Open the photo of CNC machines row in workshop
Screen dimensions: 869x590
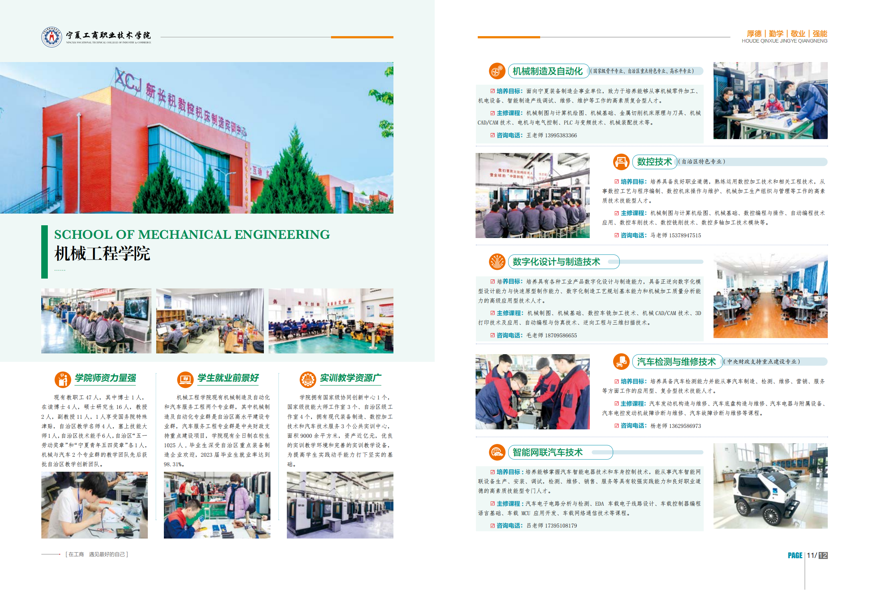340,505
